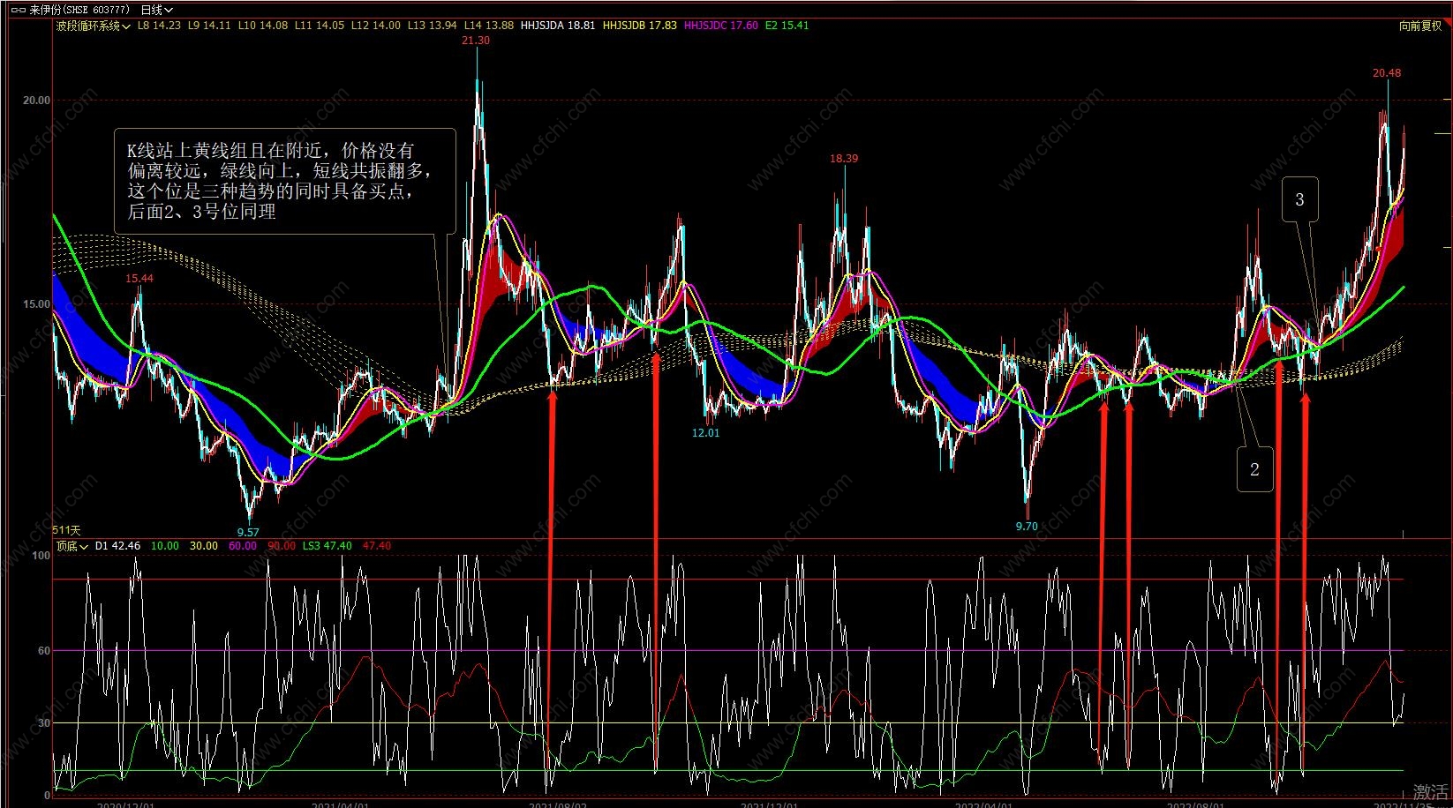
Task: Click the 12.01 low price label
Action: (x=706, y=433)
